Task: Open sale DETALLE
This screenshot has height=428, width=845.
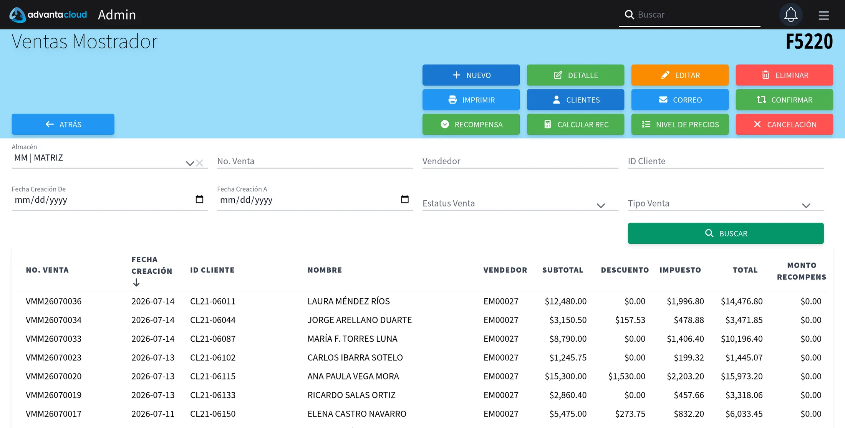Action: (x=575, y=75)
